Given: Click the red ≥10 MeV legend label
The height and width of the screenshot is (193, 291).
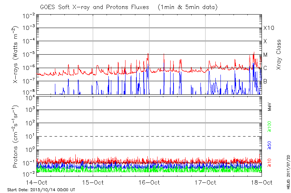Looking at the screenshot, I should [x=270, y=162].
